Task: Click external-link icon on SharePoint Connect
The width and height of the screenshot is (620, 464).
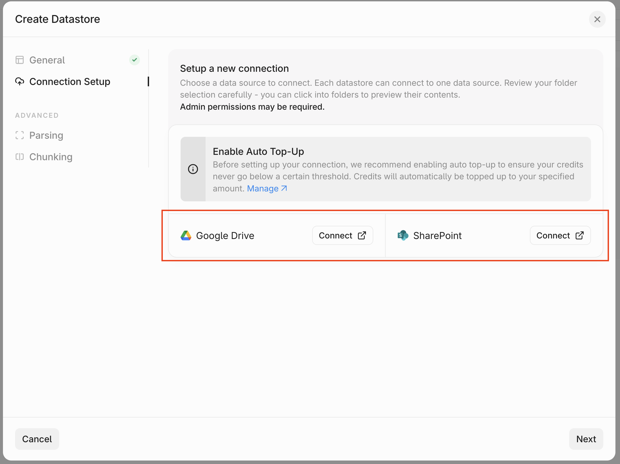Action: point(579,235)
